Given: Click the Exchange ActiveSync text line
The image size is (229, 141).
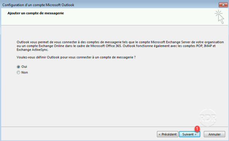Looking at the screenshot, I should pos(32,50).
